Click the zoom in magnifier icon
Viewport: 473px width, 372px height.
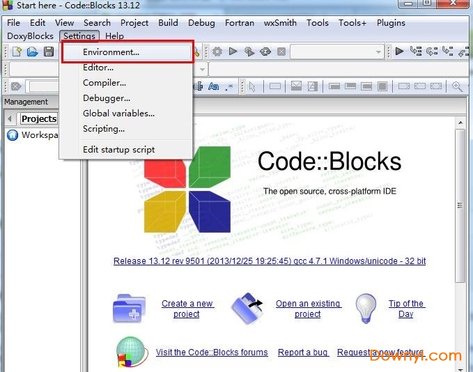coord(457,86)
